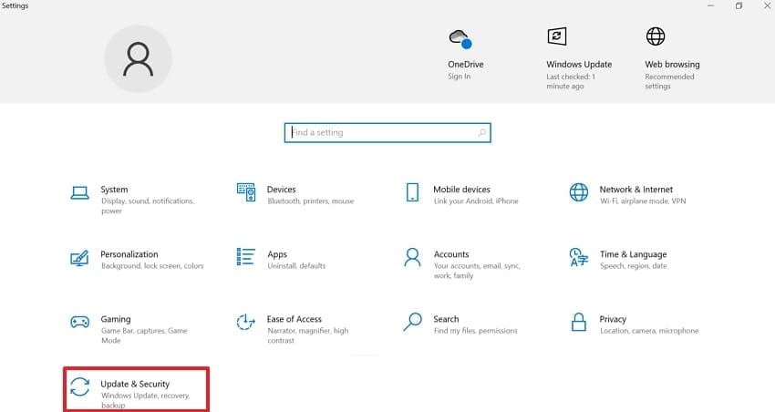The image size is (775, 412).
Task: Click the user profile avatar
Action: [x=139, y=58]
